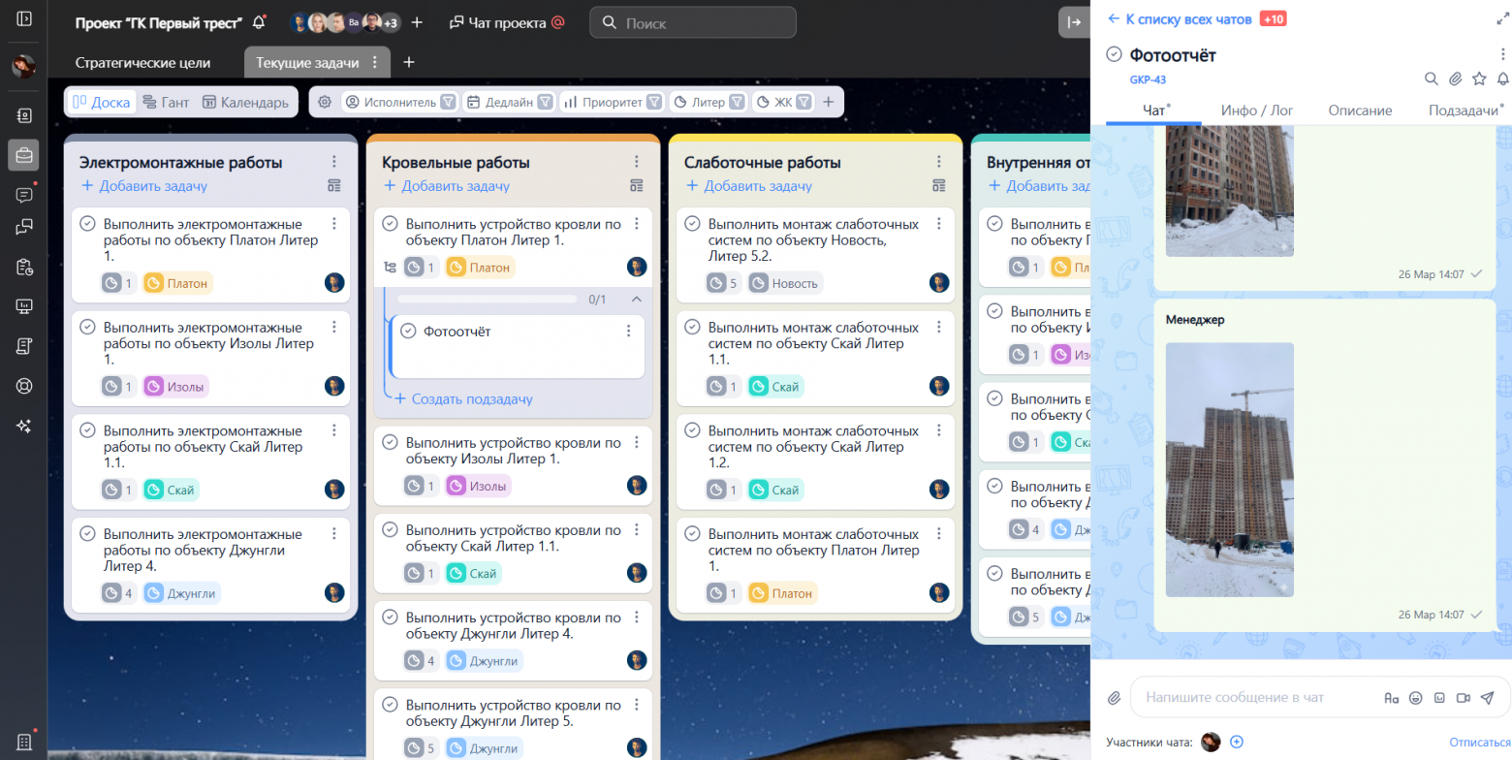The width and height of the screenshot is (1512, 760).
Task: Complete электромонтажные работы Платон Литер 1 task
Action: 87,224
